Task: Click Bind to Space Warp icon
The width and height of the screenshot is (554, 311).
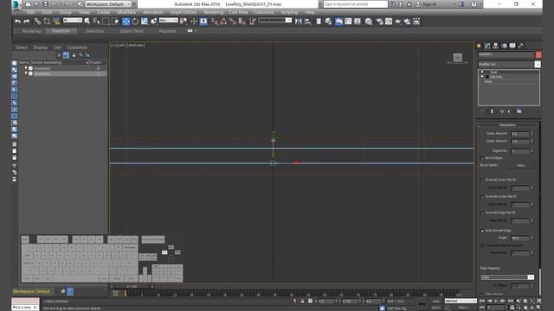Action: [x=56, y=22]
